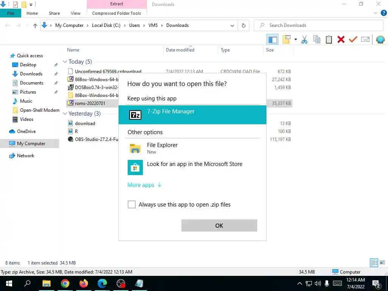Click the scissors cut icon

304,39
